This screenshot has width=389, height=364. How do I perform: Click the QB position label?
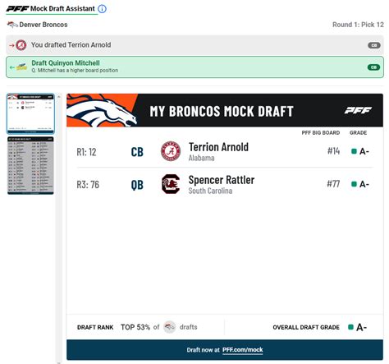point(137,185)
